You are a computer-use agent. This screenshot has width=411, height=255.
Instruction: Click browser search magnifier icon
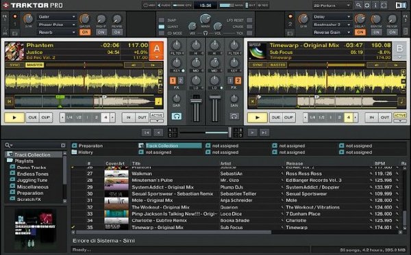point(8,145)
